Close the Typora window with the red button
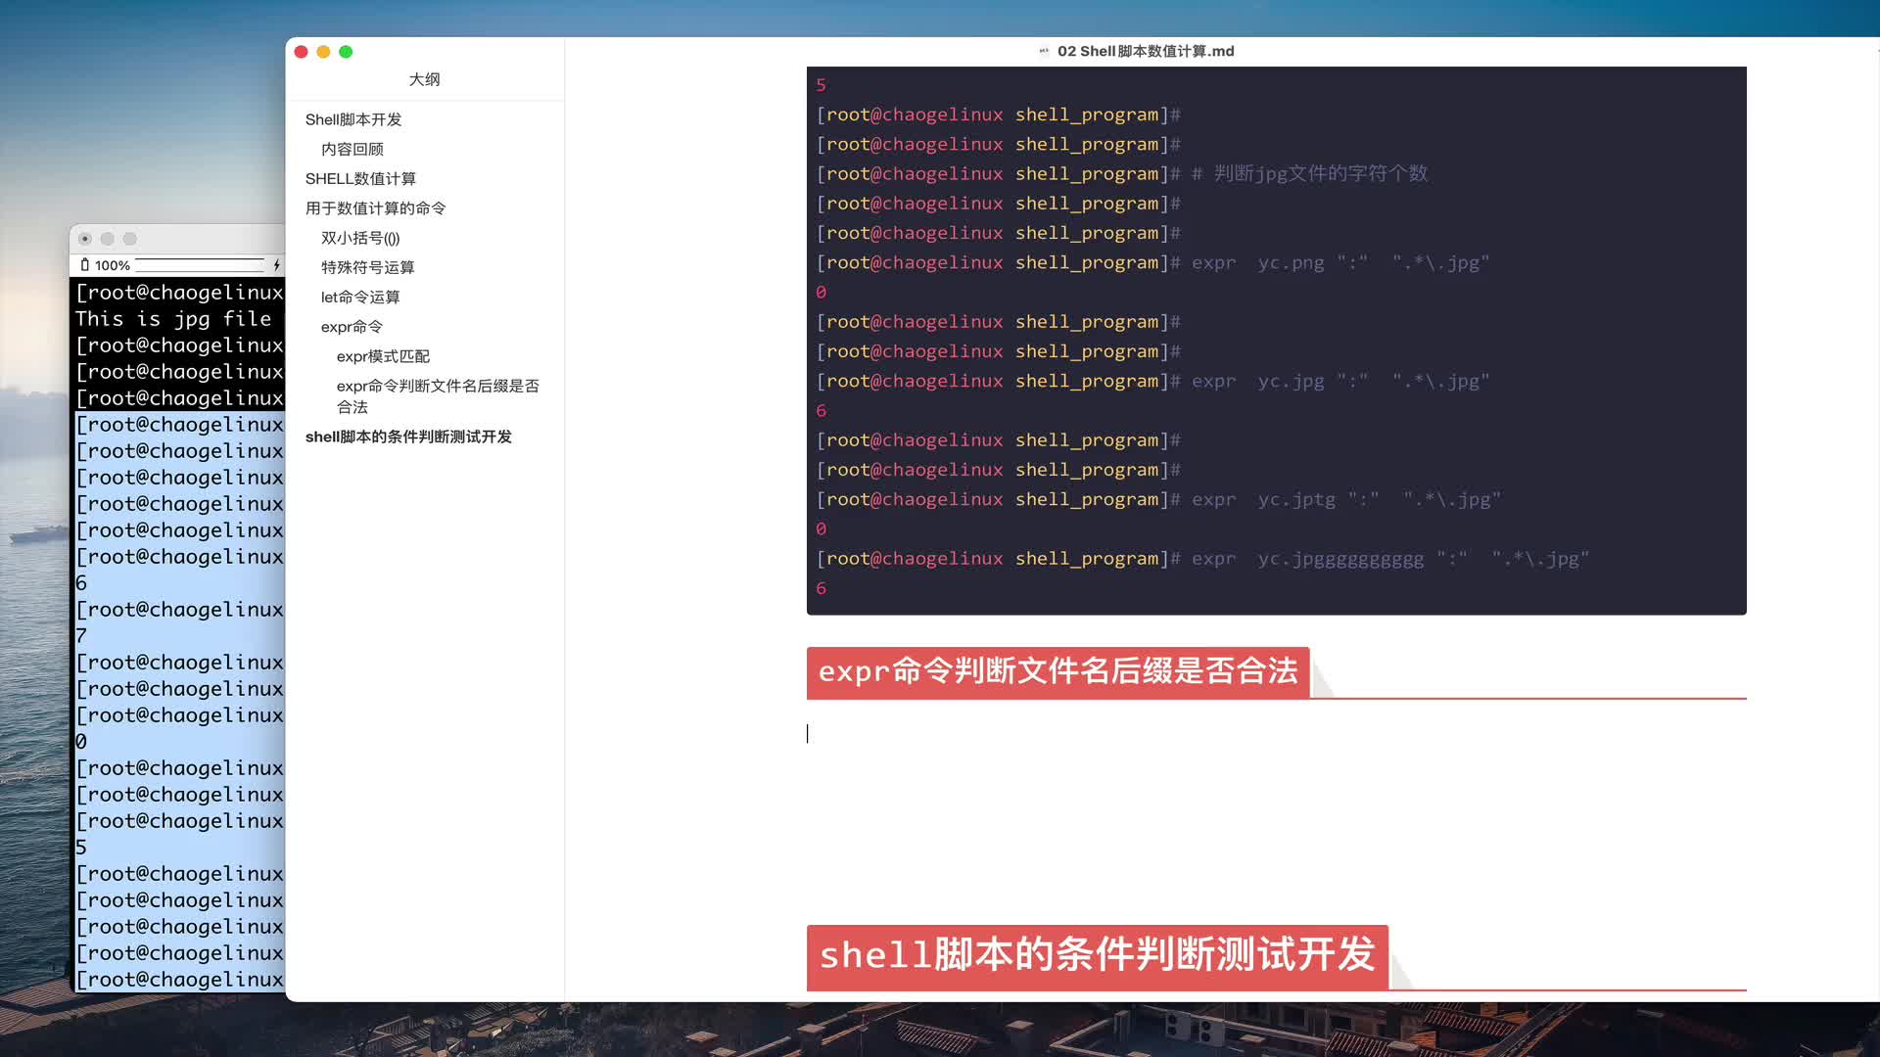1880x1057 pixels. pos(302,52)
